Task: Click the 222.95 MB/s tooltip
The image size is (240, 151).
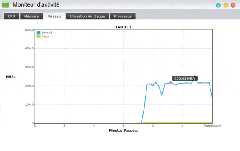Action: click(x=185, y=78)
